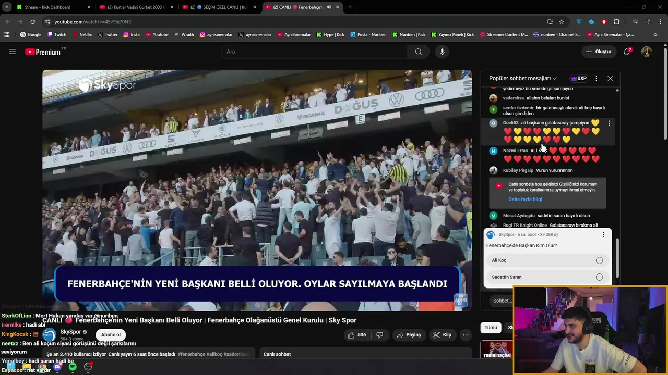
Task: Open the 0XP channel points badge
Action: pyautogui.click(x=579, y=79)
